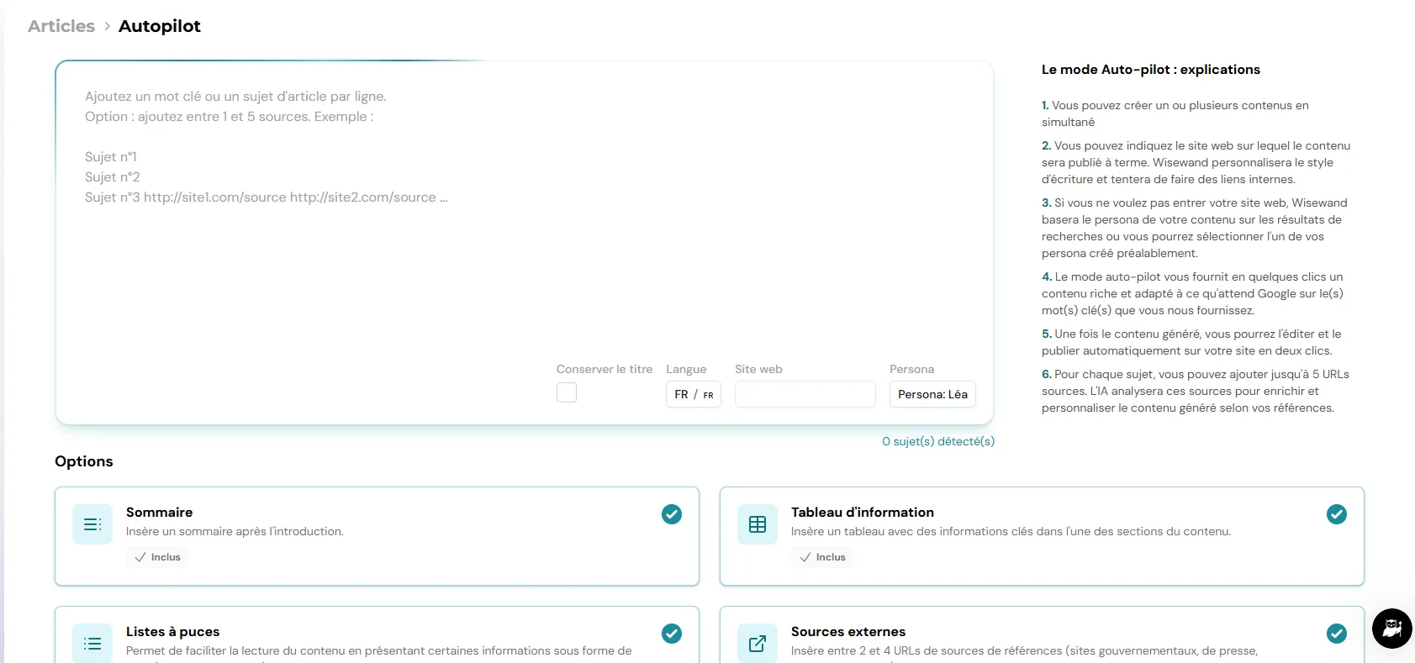Click the Tableau d'information grid icon
The height and width of the screenshot is (663, 1415).
[x=758, y=524]
